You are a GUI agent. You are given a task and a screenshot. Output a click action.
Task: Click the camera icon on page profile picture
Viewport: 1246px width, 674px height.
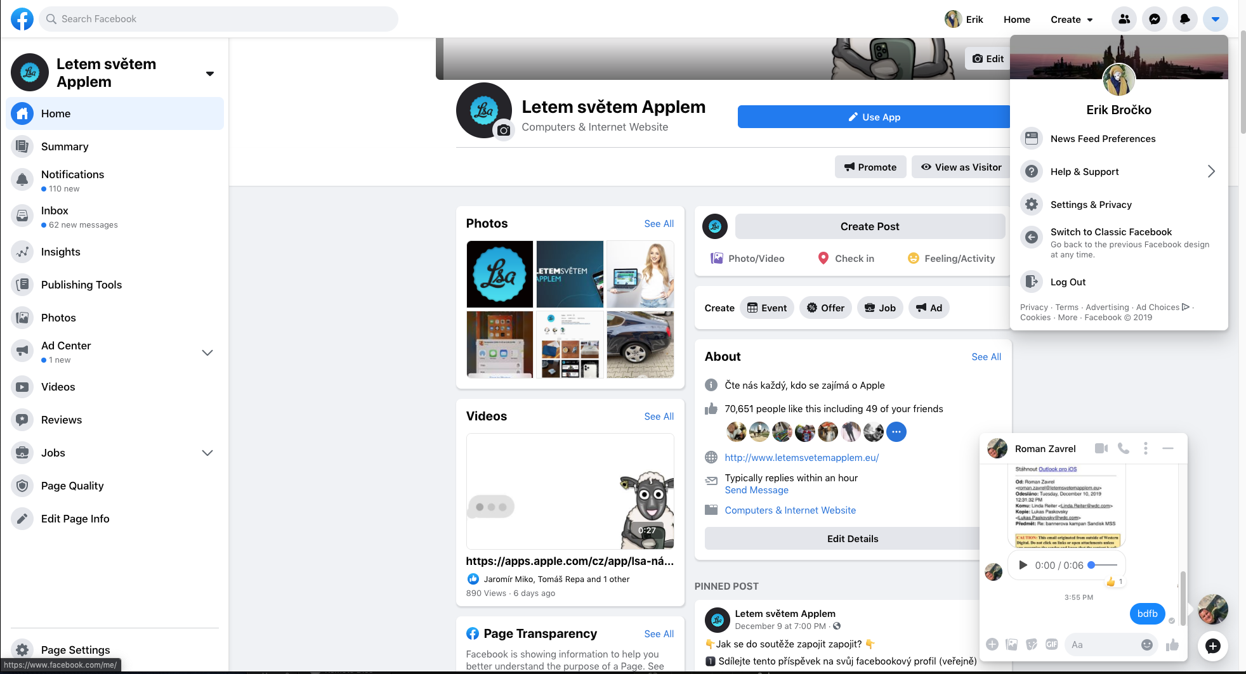(x=504, y=130)
